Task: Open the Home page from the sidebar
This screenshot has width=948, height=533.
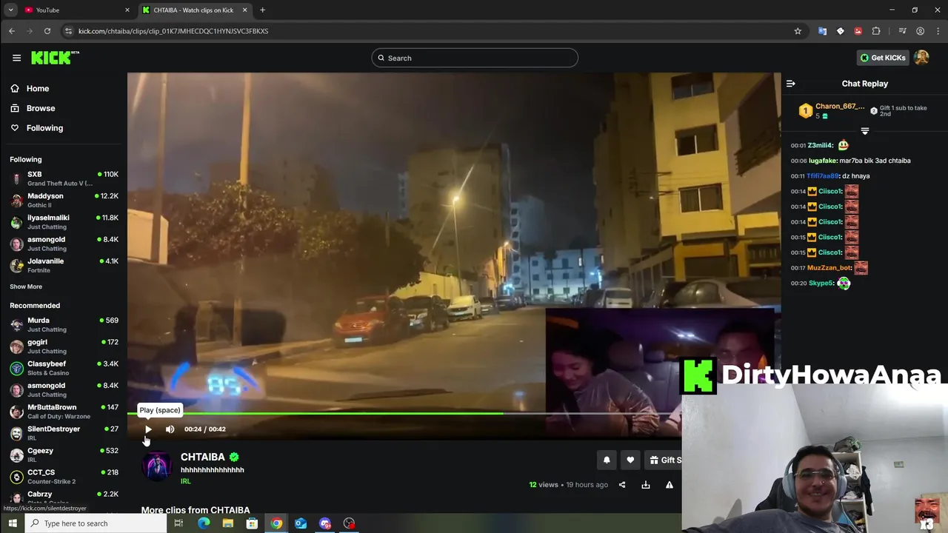Action: 37,88
